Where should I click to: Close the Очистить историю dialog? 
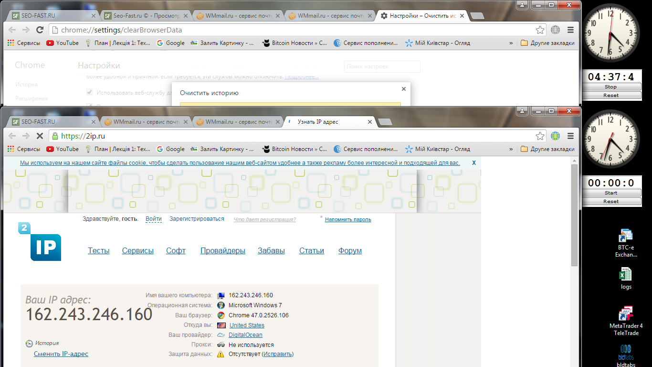[x=404, y=89]
